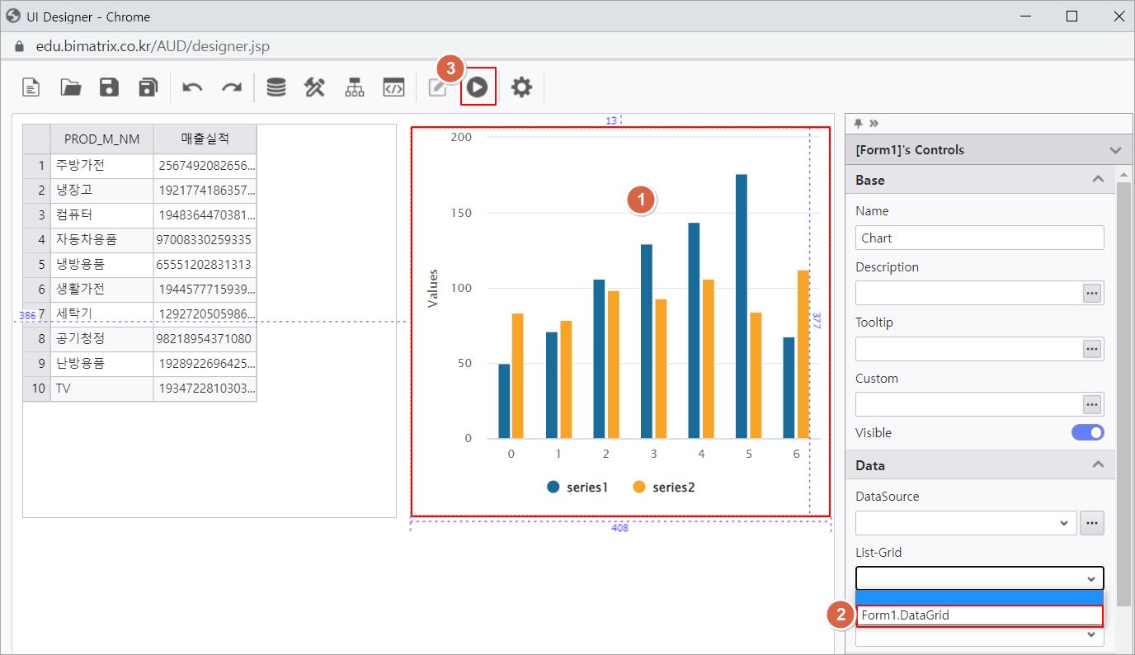Screen dimensions: 1135x655
Task: Click the Save icon in the toolbar
Action: pos(109,87)
